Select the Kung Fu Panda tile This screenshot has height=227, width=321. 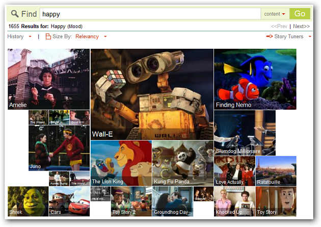[183, 163]
